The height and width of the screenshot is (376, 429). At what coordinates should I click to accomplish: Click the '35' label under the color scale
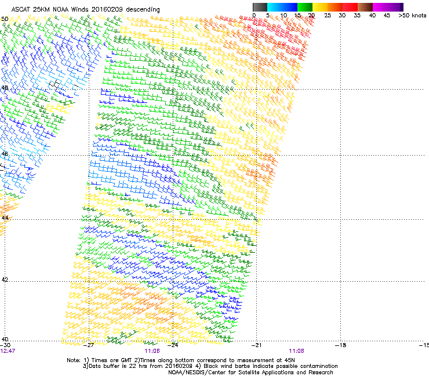(x=357, y=15)
